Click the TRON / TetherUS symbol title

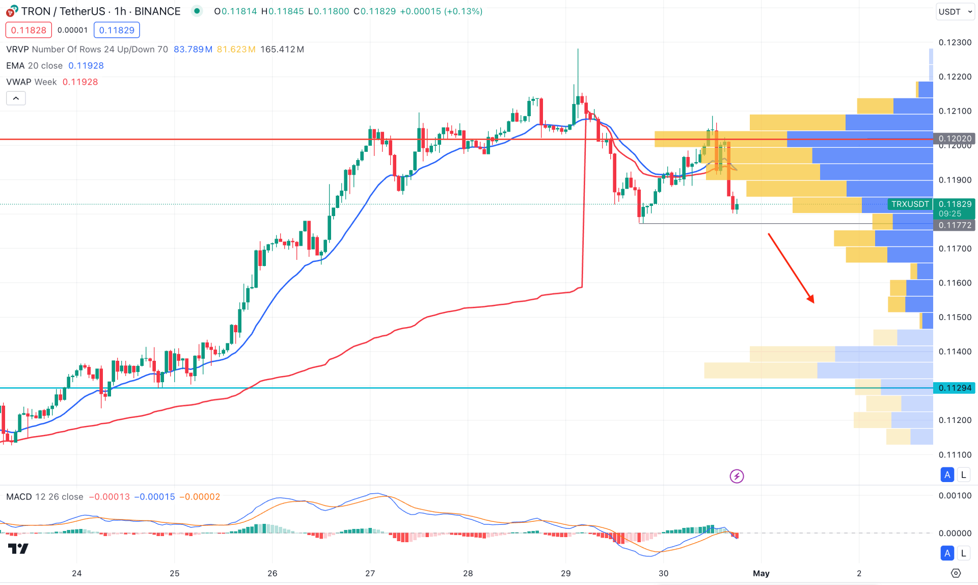pos(101,11)
